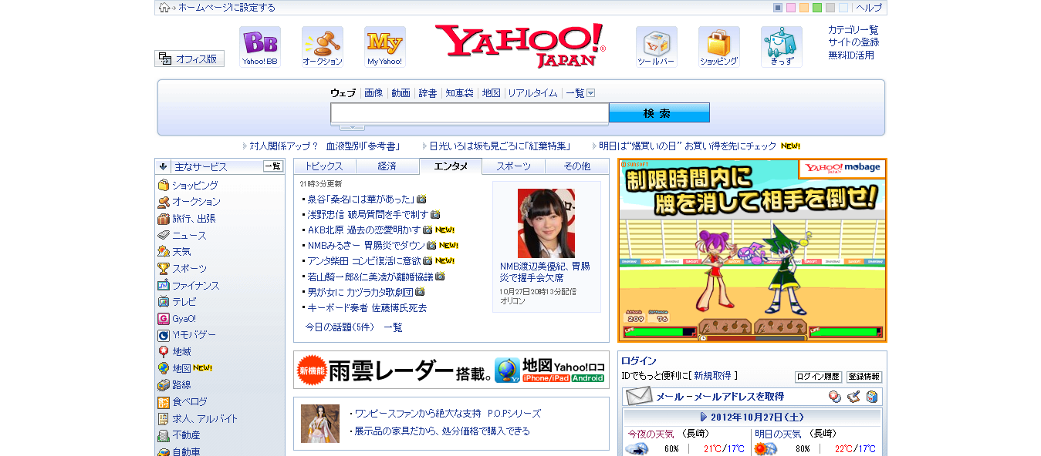This screenshot has height=456, width=1041.
Task: Switch to the その他 tab
Action: pyautogui.click(x=576, y=166)
